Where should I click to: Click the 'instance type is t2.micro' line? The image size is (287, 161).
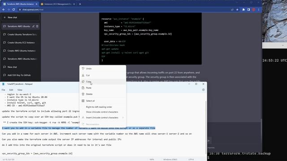coord(22,100)
